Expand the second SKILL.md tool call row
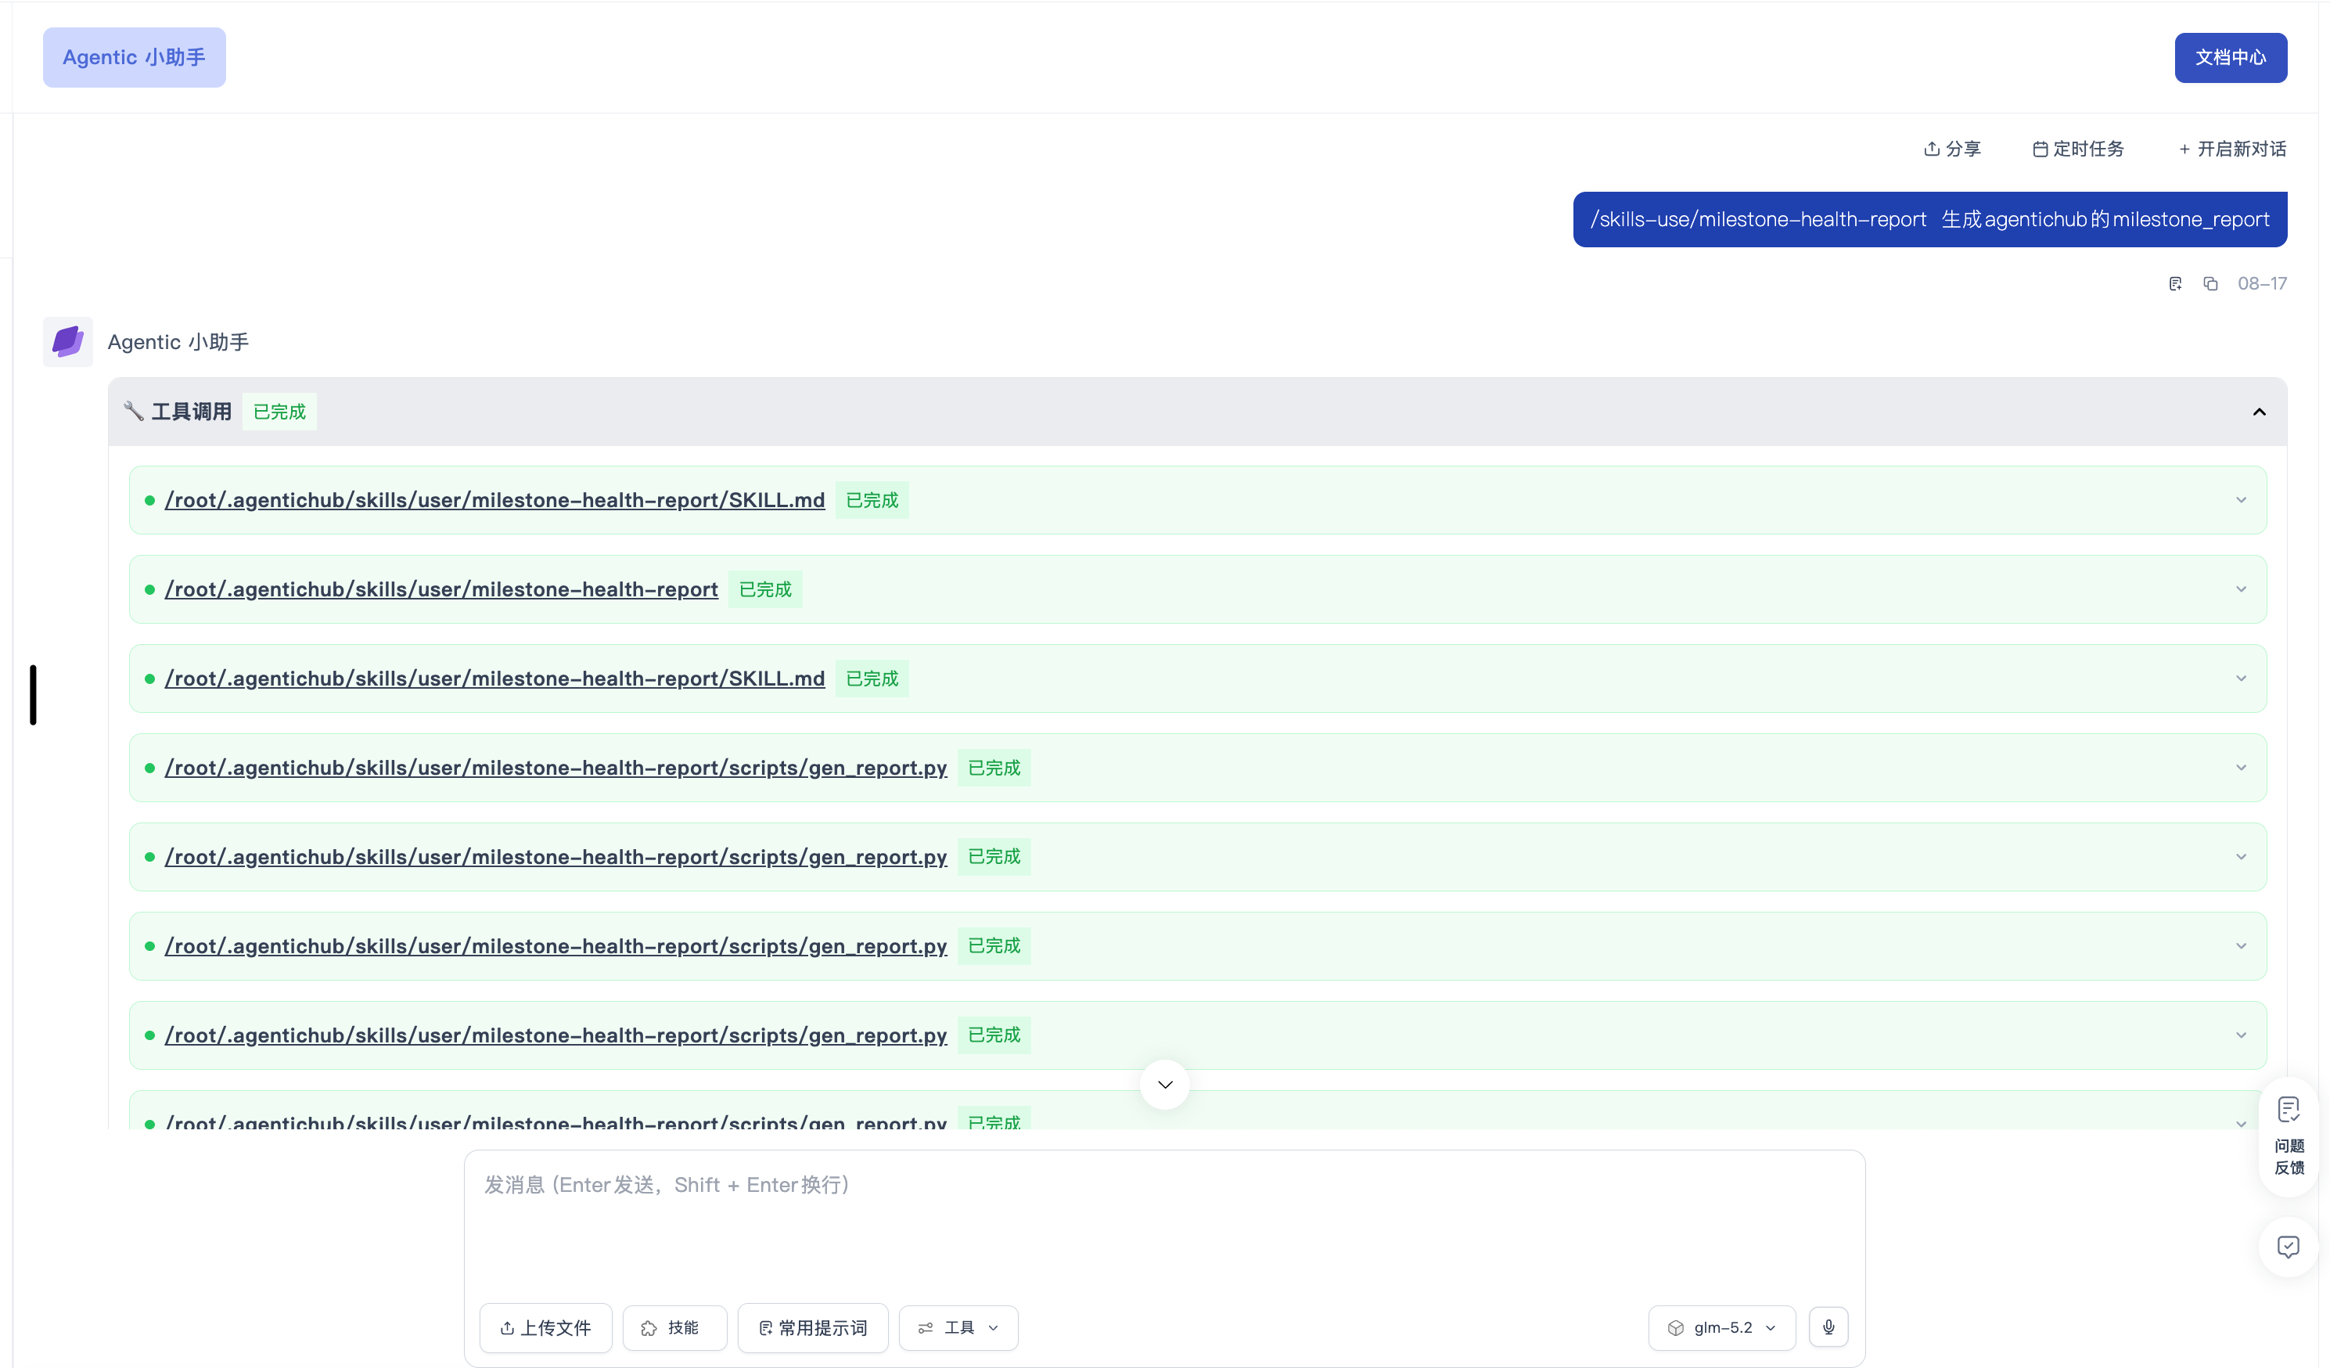 coord(2240,679)
